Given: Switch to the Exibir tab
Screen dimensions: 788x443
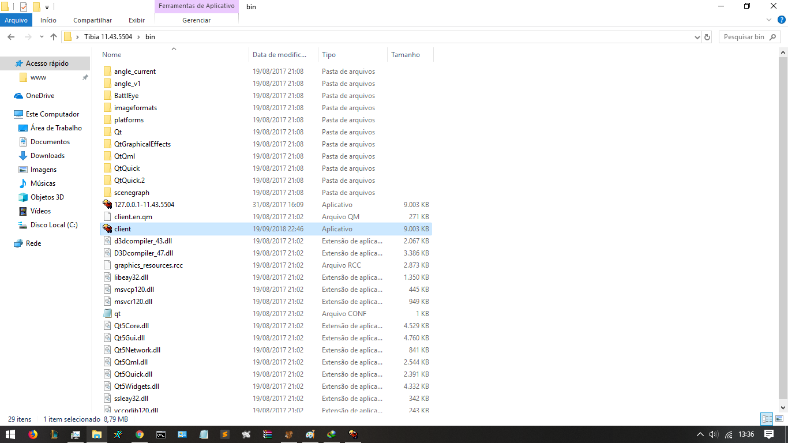Looking at the screenshot, I should coord(137,20).
